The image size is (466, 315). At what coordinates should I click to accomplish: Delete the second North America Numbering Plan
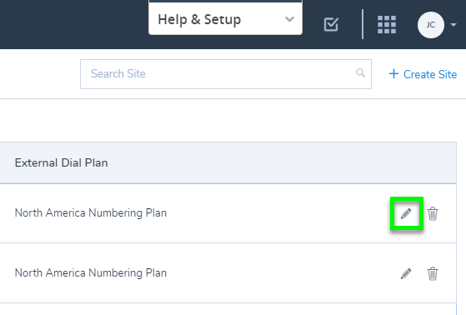(x=433, y=273)
